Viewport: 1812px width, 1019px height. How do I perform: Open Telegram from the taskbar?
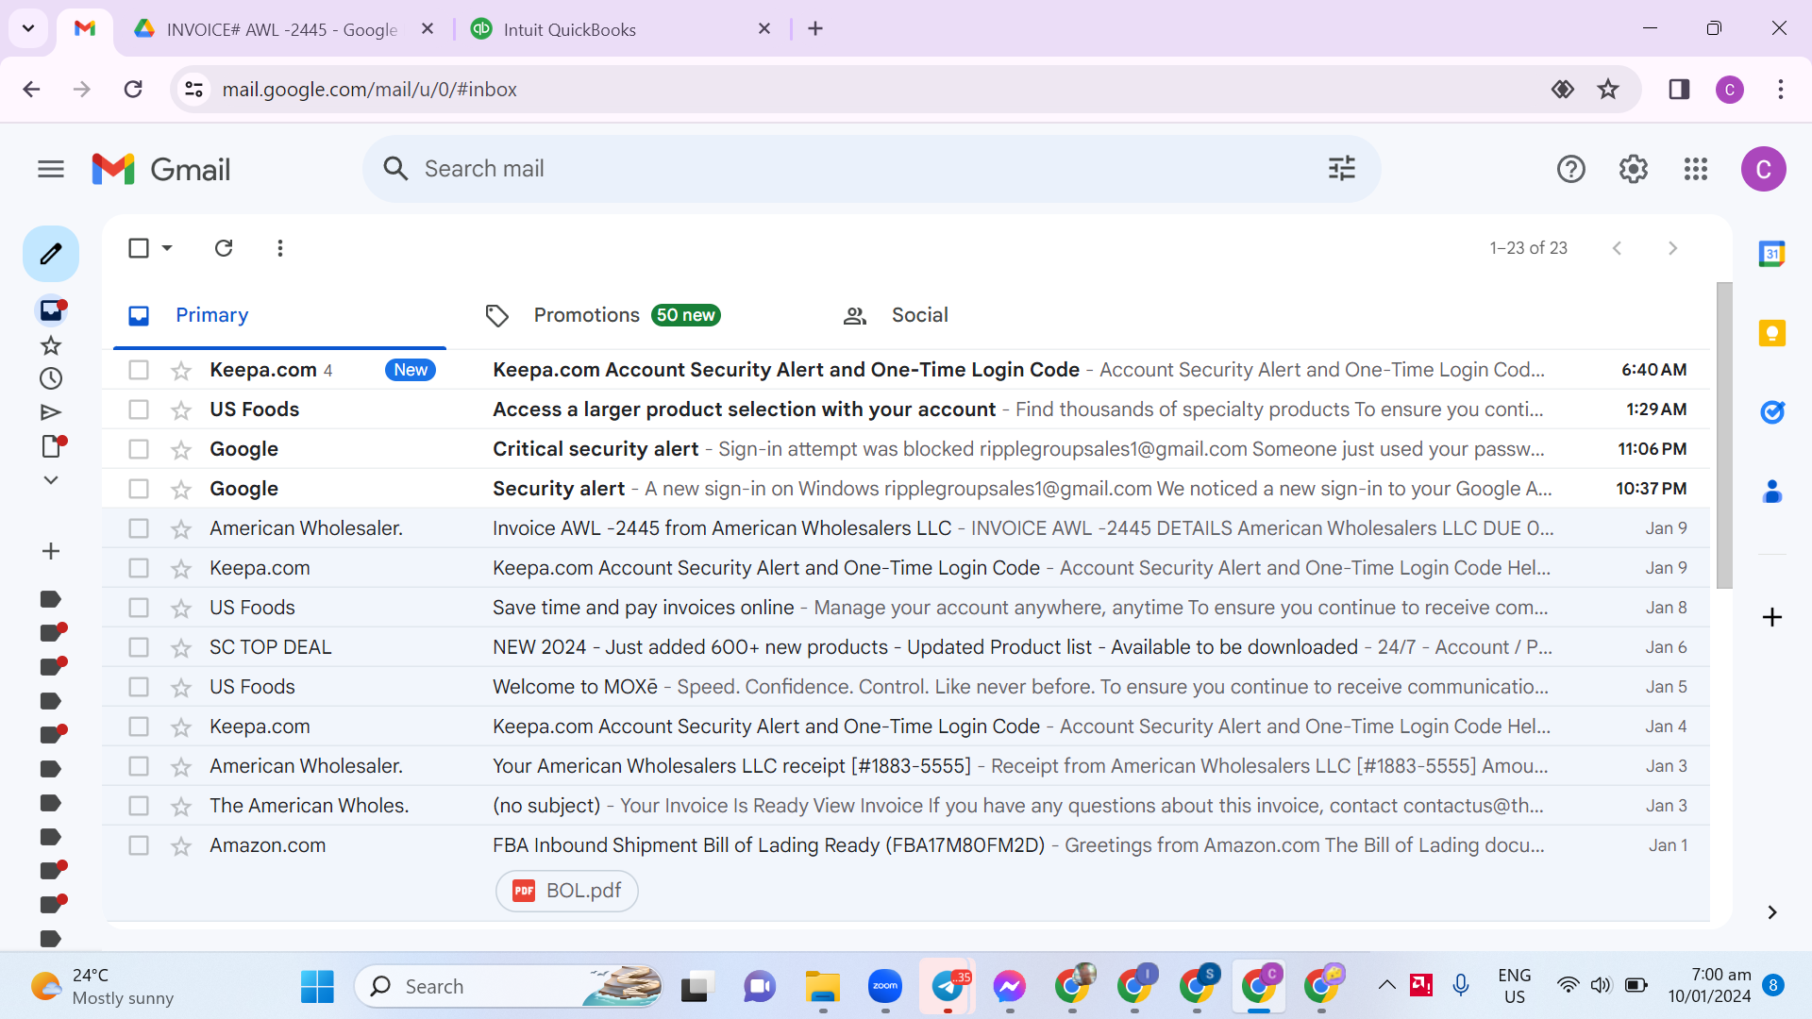pyautogui.click(x=947, y=986)
